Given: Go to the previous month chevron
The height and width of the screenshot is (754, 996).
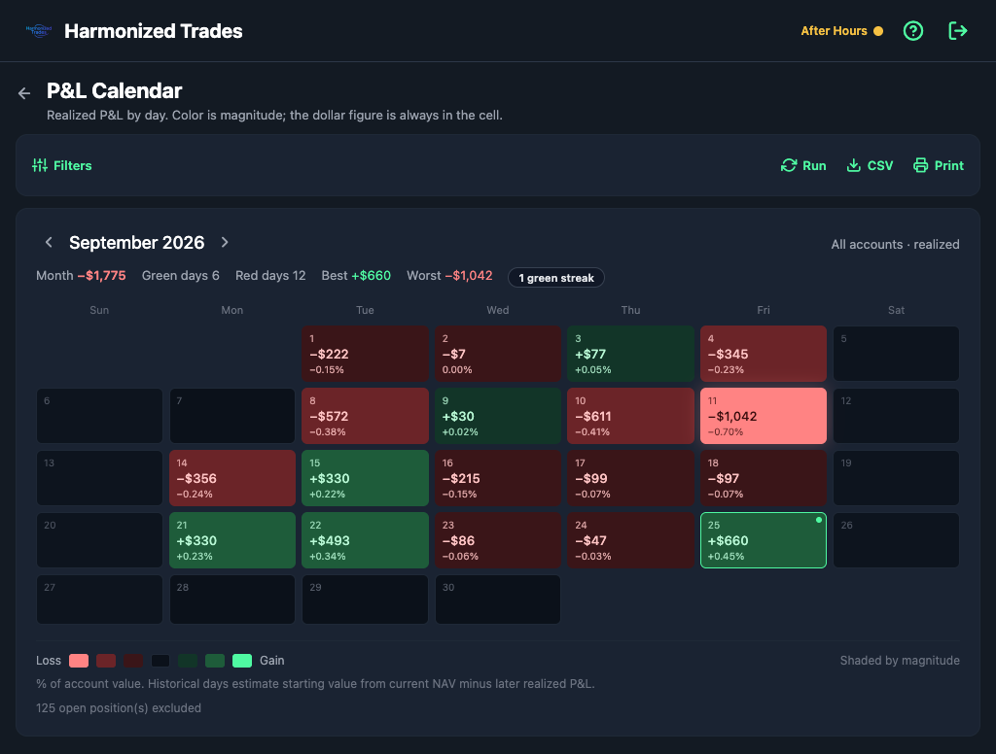Looking at the screenshot, I should [x=49, y=242].
